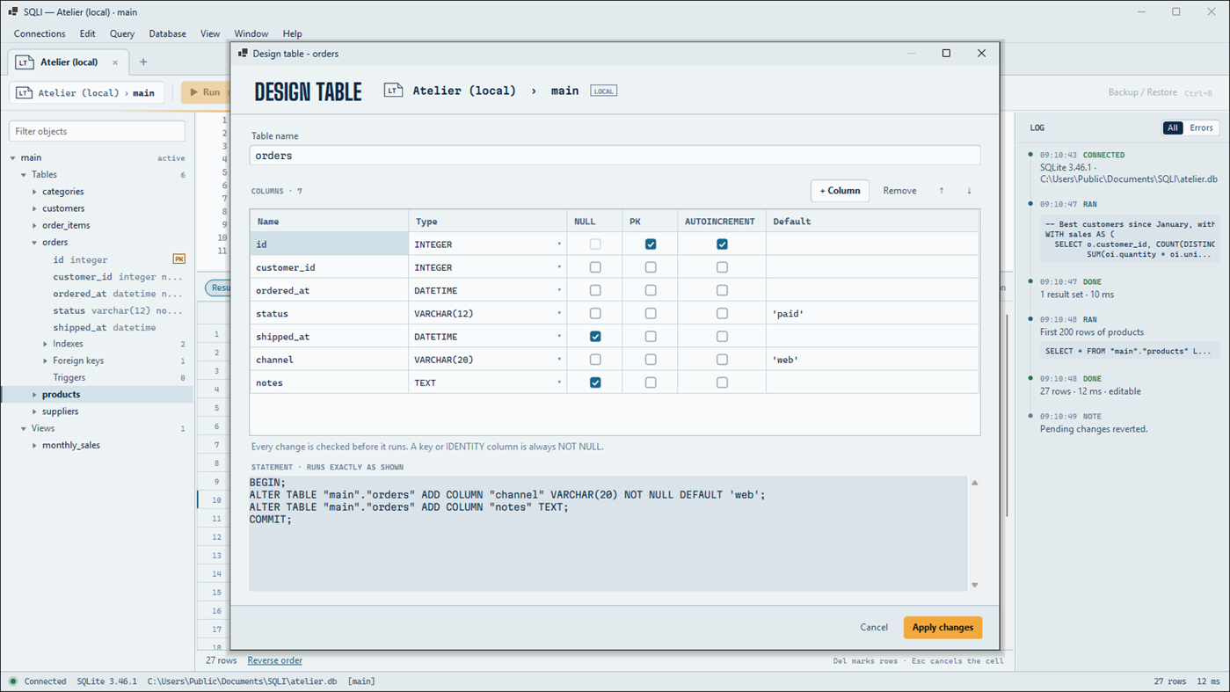
Task: Open the Query menu
Action: [122, 33]
